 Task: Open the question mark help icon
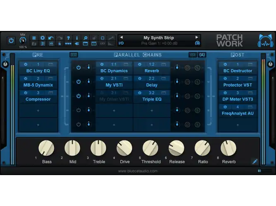click(68, 38)
